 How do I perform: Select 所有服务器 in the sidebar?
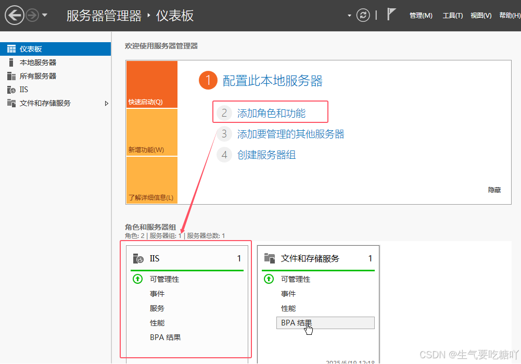click(56, 76)
